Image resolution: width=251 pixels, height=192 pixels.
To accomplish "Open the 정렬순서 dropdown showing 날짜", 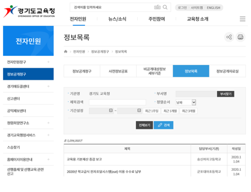I will [x=186, y=102].
